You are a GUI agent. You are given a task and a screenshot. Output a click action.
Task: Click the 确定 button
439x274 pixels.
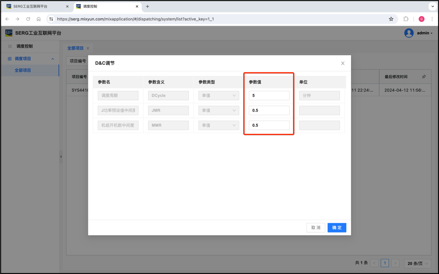point(337,228)
